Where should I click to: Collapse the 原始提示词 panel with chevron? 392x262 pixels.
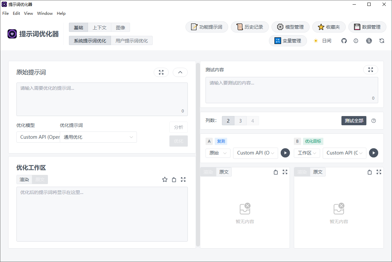point(180,72)
